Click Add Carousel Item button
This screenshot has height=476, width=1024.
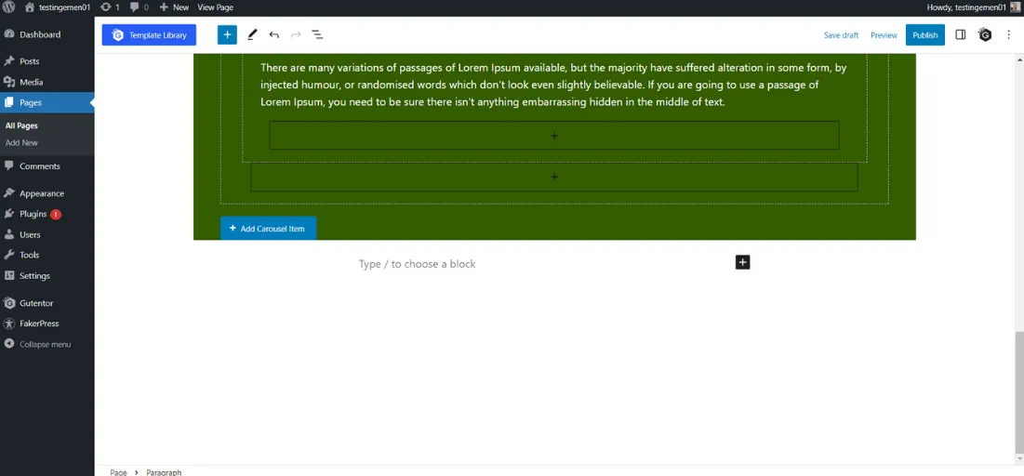tap(269, 229)
